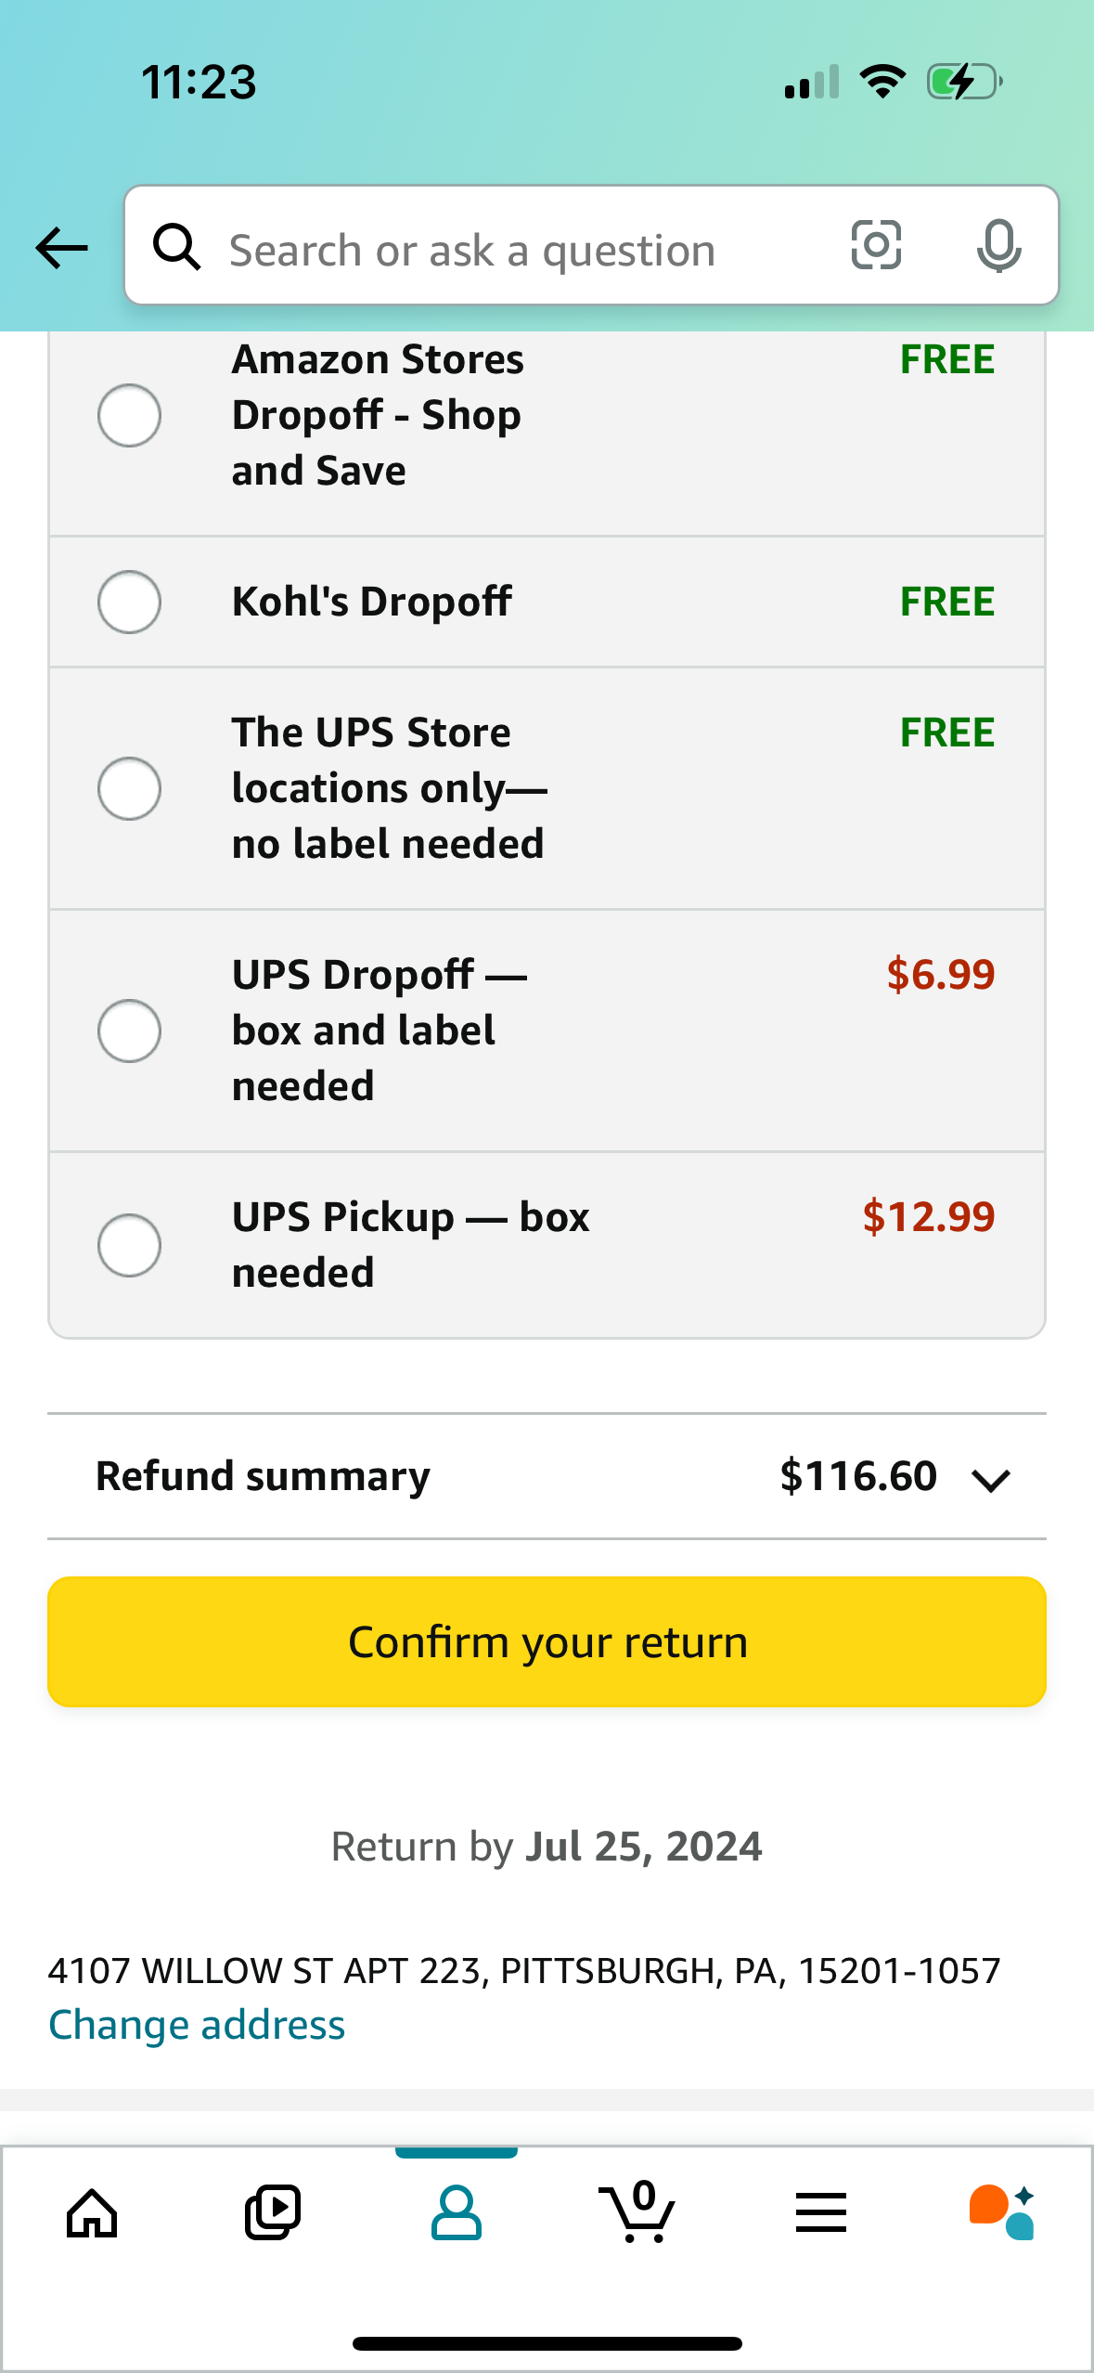Select UPS Pickup — box needed option
This screenshot has width=1094, height=2373.
tap(129, 1244)
